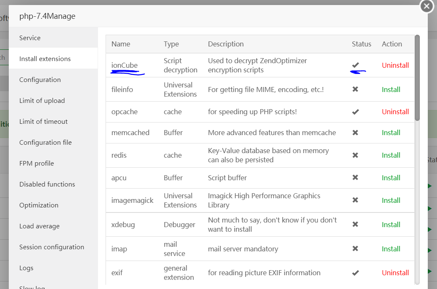Image resolution: width=437 pixels, height=289 pixels.
Task: Install the fileinfo extension
Action: coord(391,90)
